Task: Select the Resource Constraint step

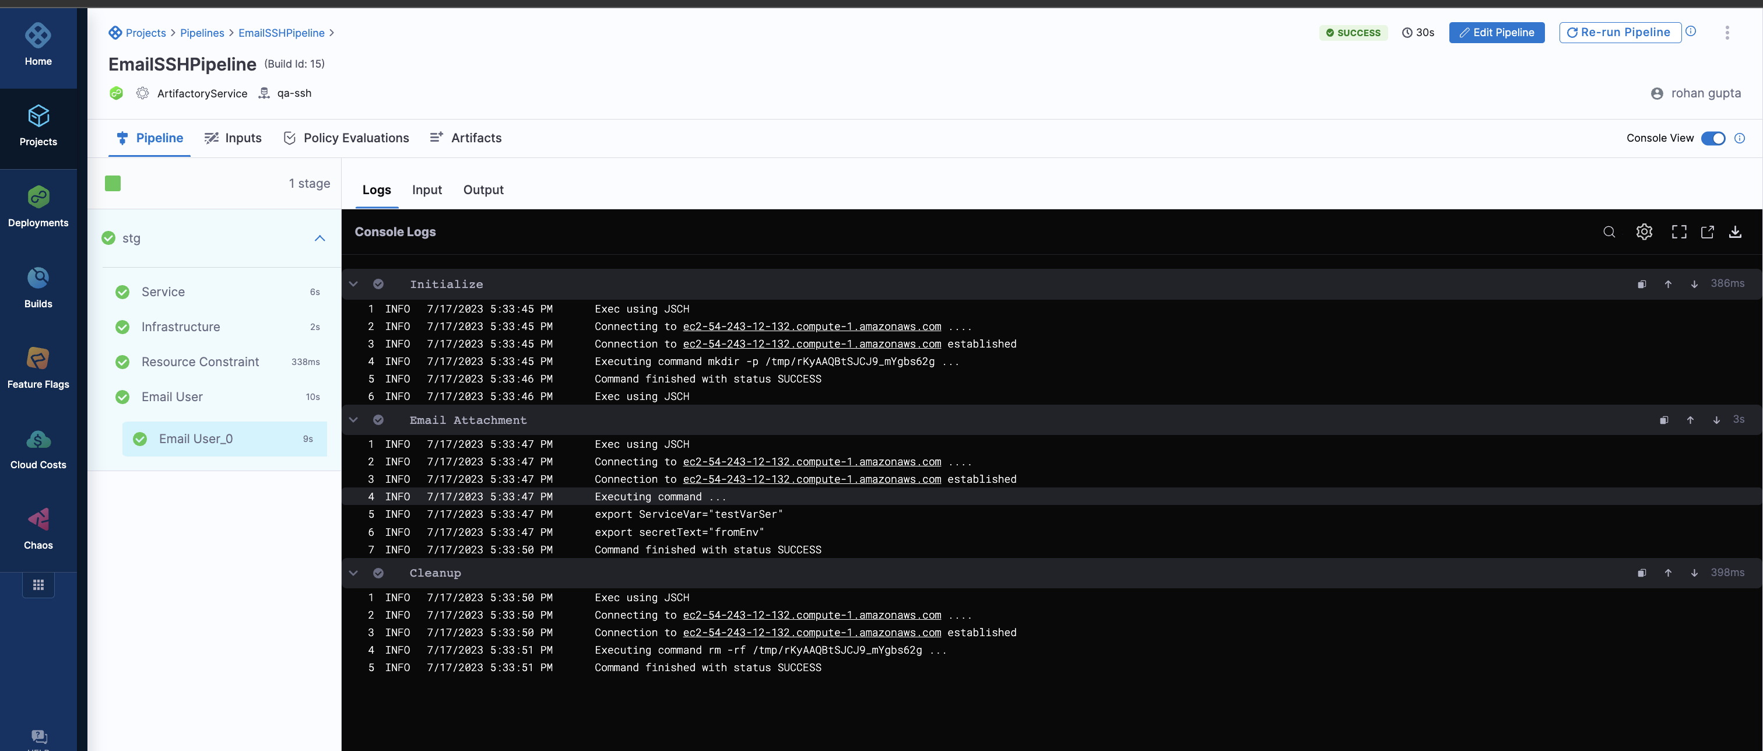Action: pyautogui.click(x=200, y=362)
